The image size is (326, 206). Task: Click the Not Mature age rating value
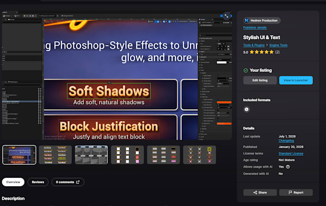point(287,160)
